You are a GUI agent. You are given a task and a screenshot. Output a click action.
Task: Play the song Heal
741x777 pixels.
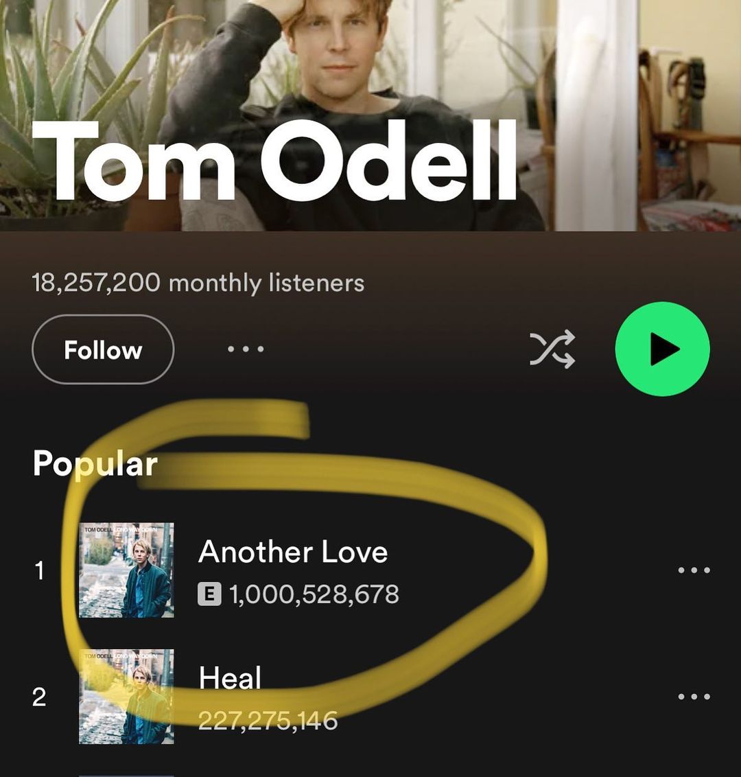pos(230,679)
